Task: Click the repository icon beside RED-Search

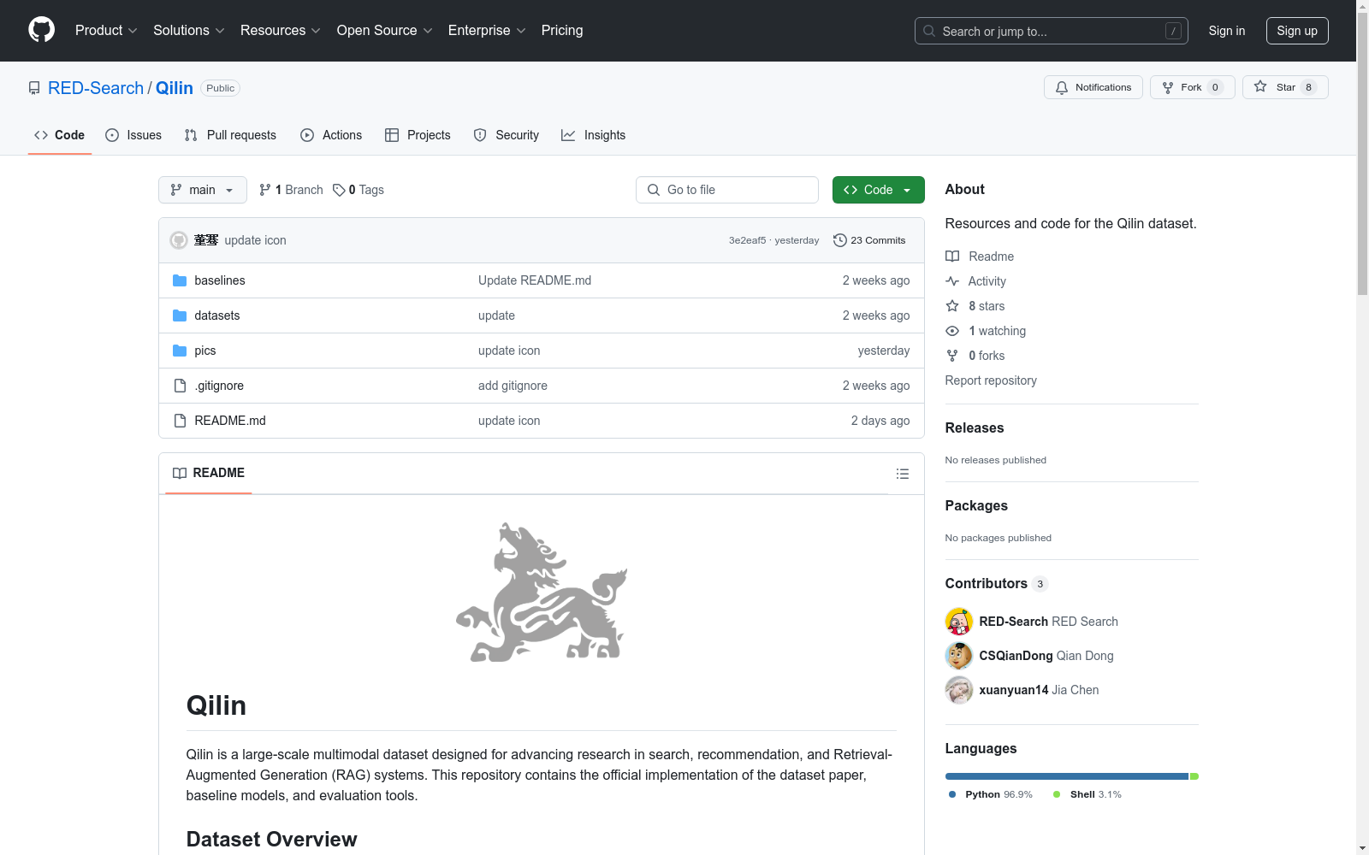Action: (x=34, y=88)
